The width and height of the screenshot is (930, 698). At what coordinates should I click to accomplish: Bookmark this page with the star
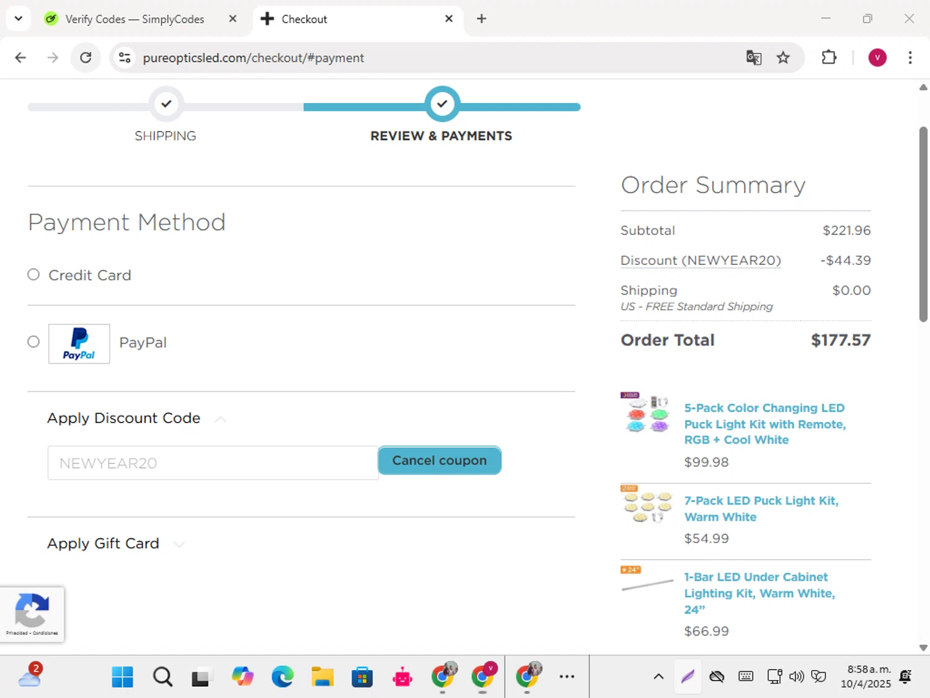point(783,58)
